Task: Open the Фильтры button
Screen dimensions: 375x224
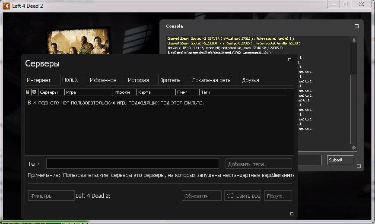Action: (x=51, y=196)
